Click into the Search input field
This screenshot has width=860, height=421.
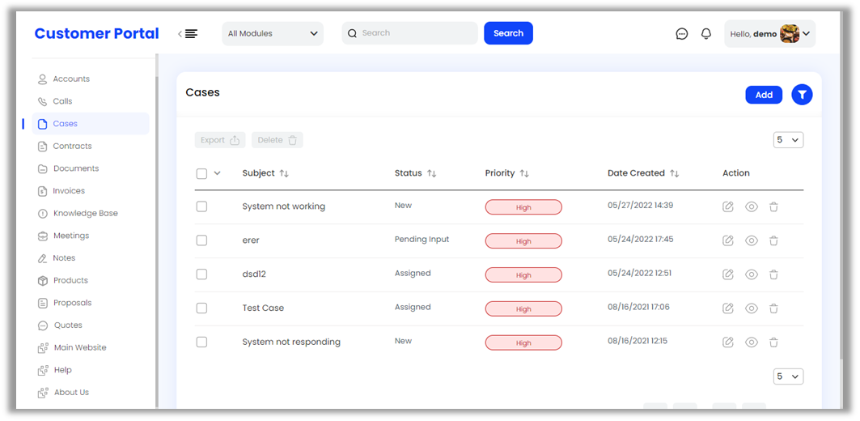414,33
